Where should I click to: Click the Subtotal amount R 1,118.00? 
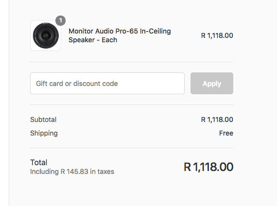pos(217,120)
